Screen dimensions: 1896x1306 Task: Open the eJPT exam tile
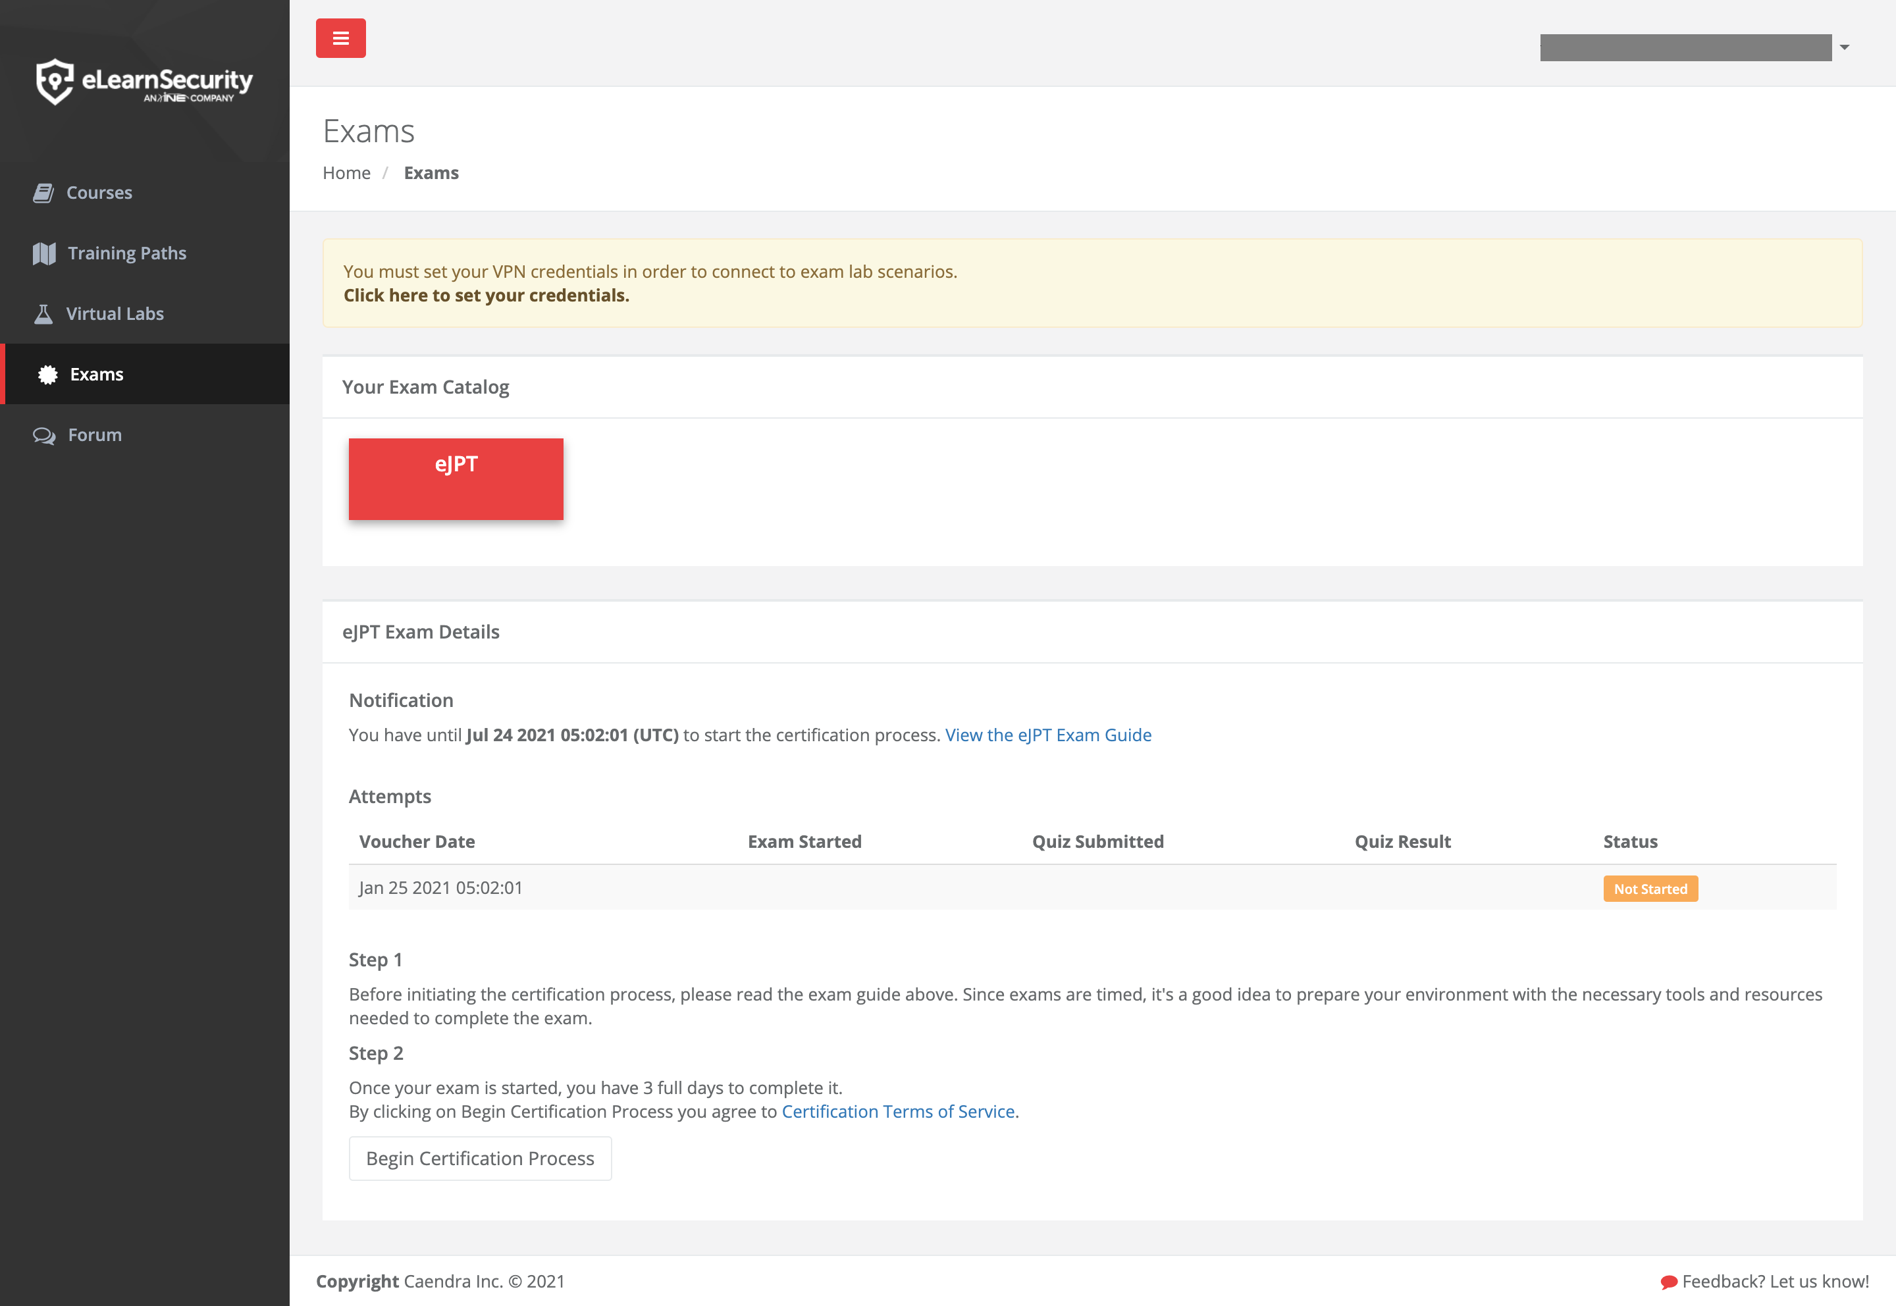point(456,478)
